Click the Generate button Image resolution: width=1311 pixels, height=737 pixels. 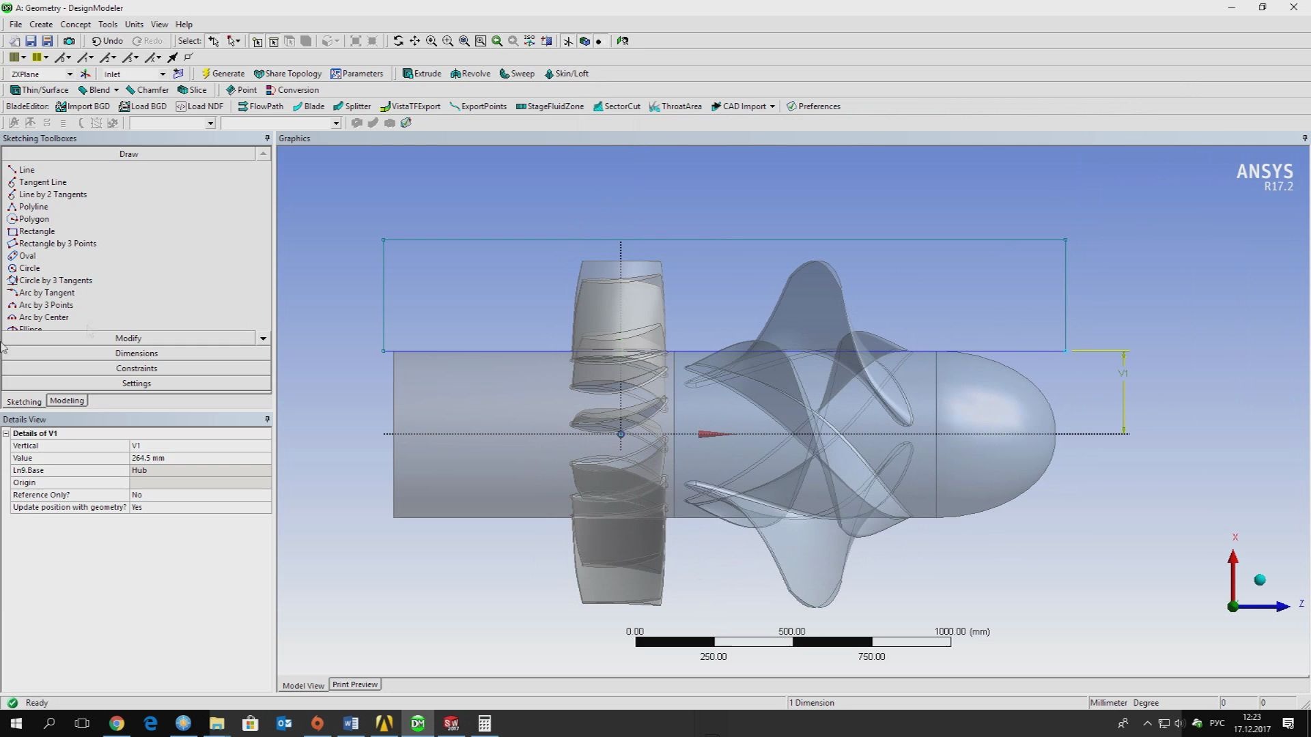pyautogui.click(x=223, y=73)
